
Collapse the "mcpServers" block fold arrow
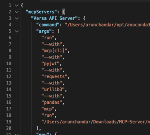pos(16,12)
